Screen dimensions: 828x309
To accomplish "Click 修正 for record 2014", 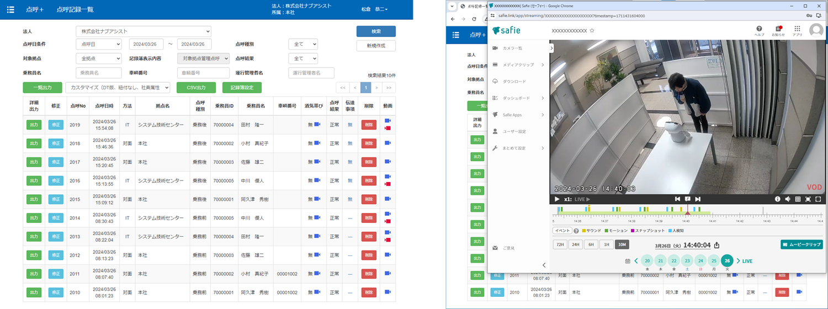I will (x=56, y=218).
